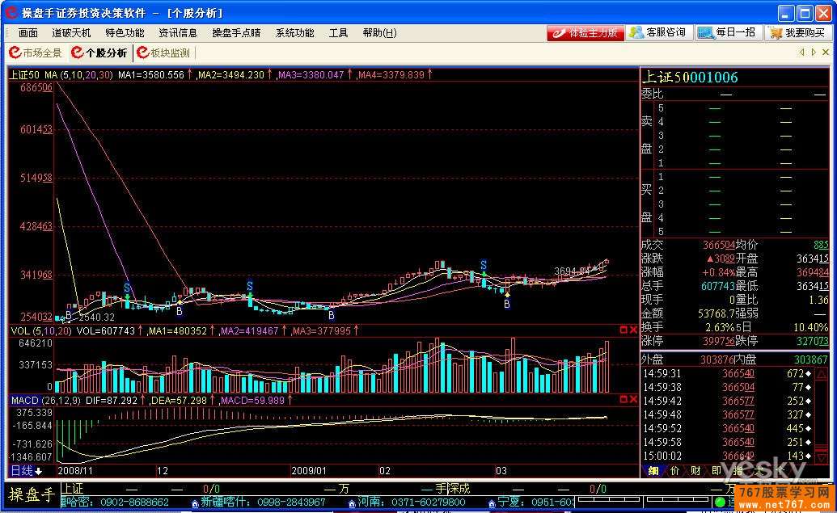Click the tab scroll right arrow
This screenshot has width=837, height=513.
(x=814, y=53)
